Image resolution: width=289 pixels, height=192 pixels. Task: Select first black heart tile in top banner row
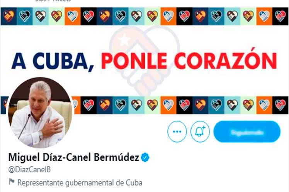pos(88,16)
